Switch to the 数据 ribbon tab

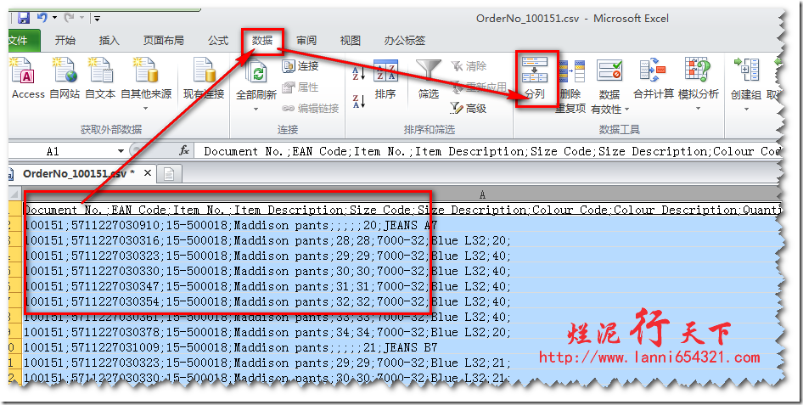[262, 41]
